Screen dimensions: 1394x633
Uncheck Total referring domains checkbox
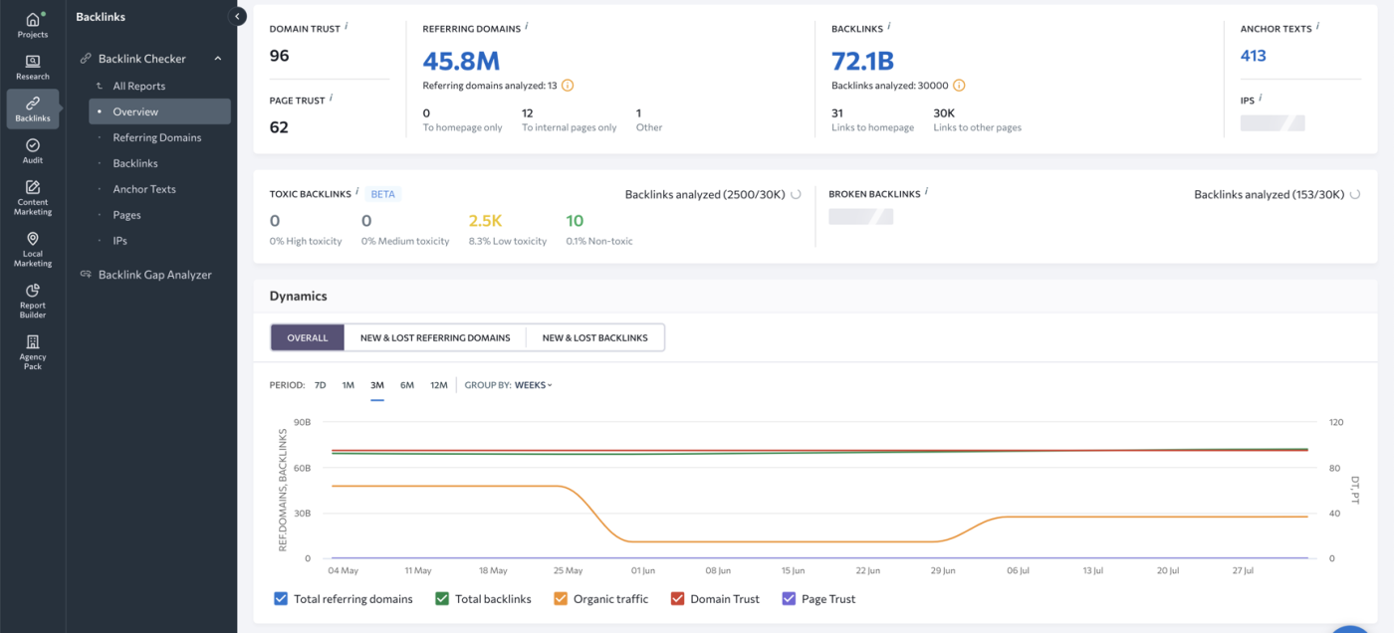281,599
